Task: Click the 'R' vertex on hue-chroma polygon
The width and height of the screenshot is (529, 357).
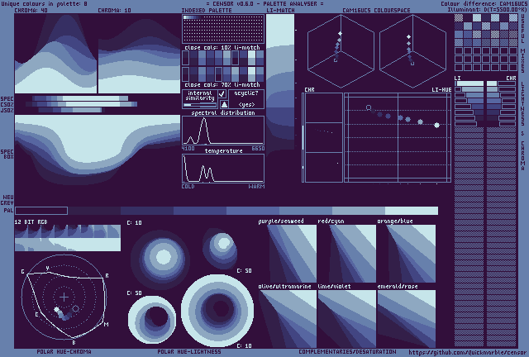Action: tap(107, 276)
